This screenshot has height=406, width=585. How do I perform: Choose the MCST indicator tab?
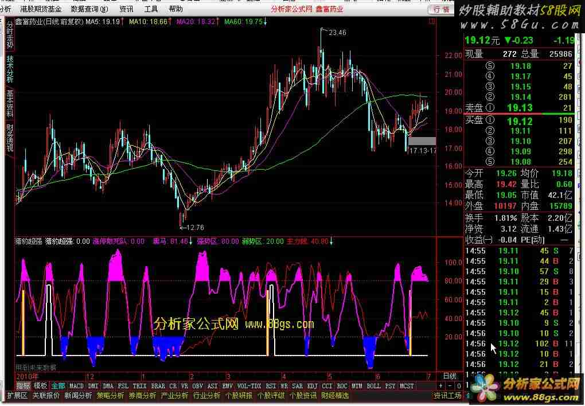(x=407, y=386)
